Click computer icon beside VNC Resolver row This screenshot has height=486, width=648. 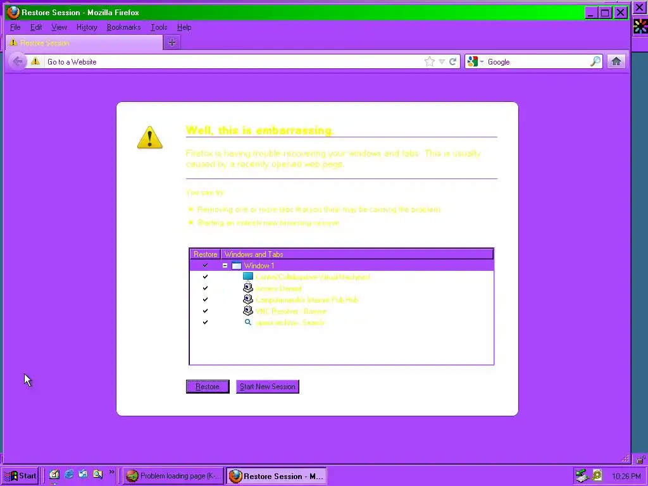pos(248,311)
